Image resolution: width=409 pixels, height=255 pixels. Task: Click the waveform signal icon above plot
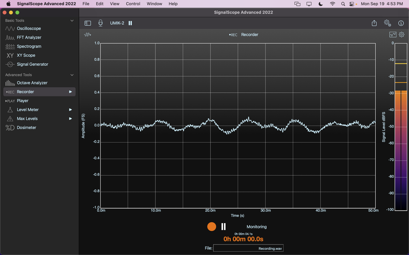click(x=87, y=34)
